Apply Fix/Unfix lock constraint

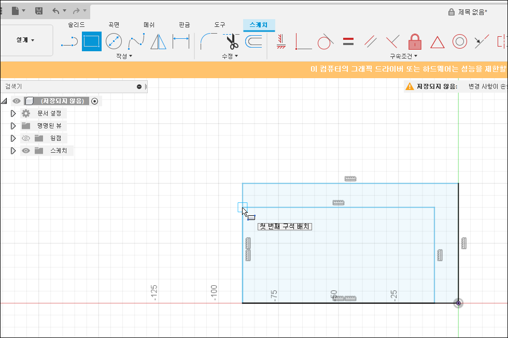coord(415,42)
